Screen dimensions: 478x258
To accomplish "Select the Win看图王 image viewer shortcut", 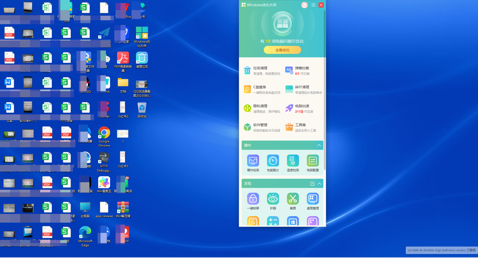I will (104, 185).
